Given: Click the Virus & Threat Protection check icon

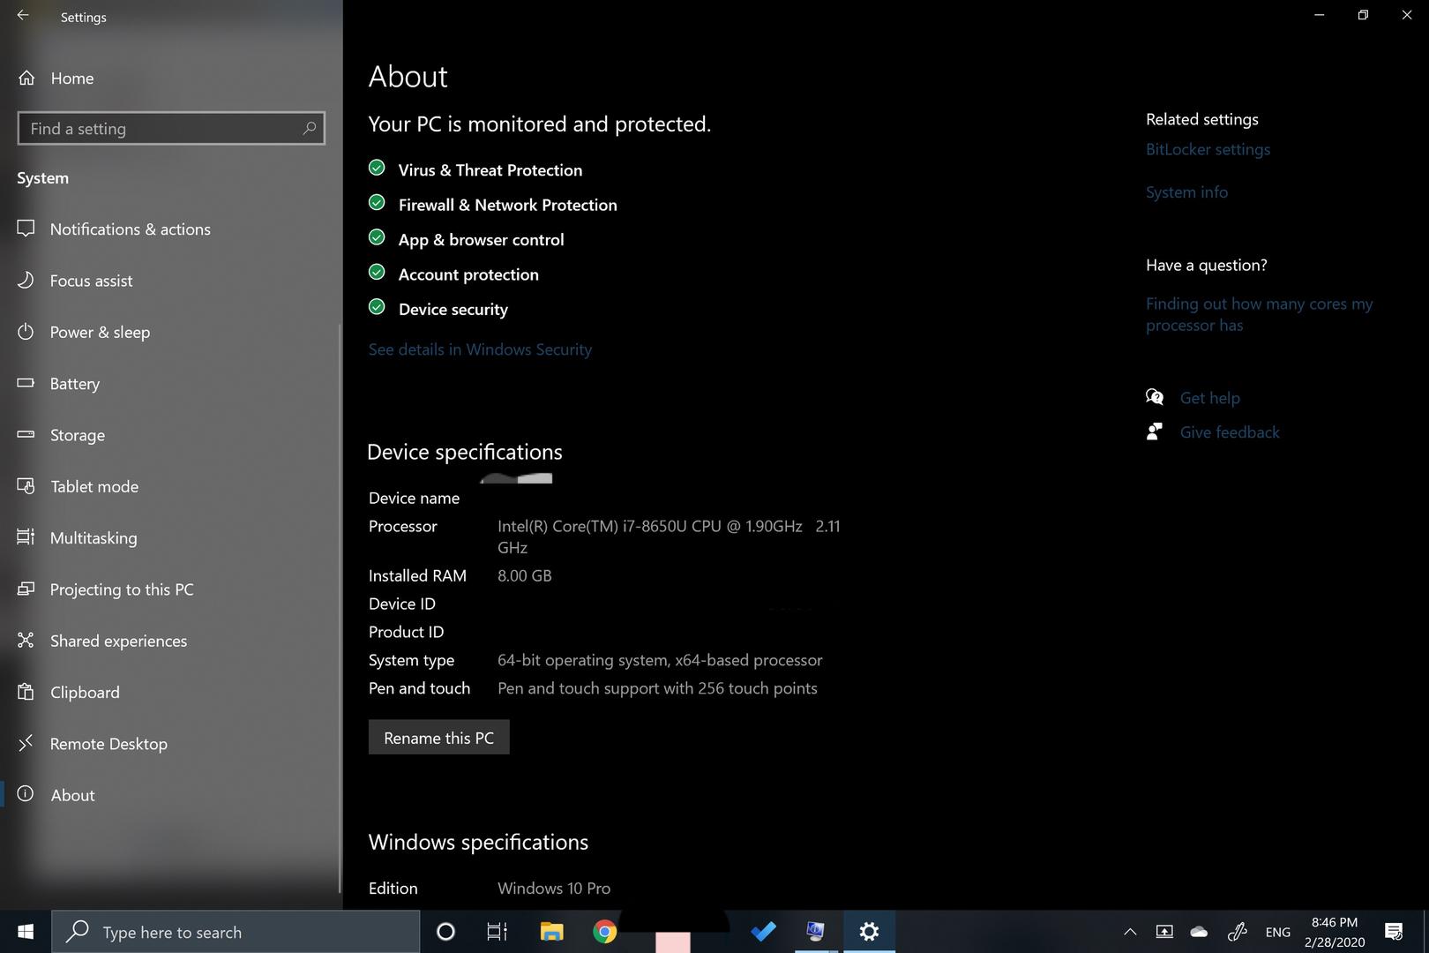Looking at the screenshot, I should point(377,168).
